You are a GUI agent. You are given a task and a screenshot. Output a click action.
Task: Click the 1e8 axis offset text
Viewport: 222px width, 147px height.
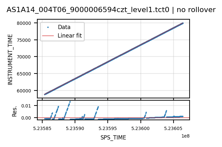[x=185, y=136]
